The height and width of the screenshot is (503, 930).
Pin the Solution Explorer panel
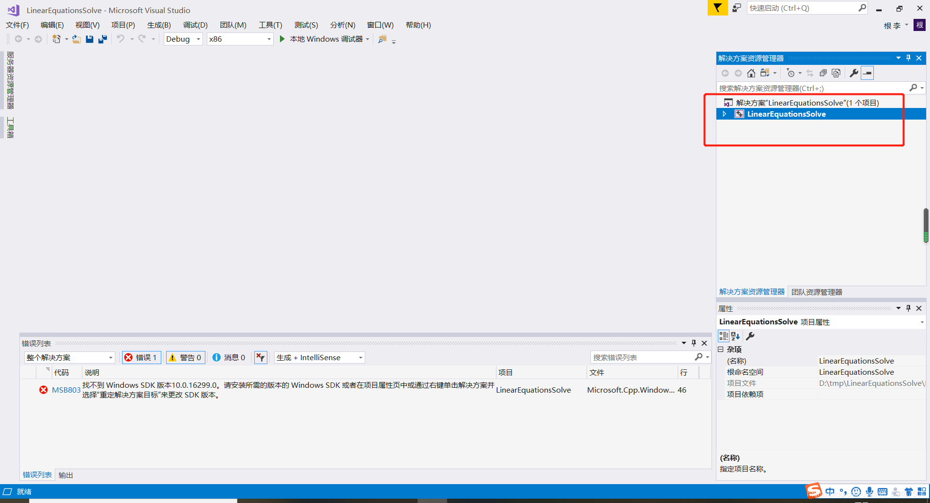[908, 58]
